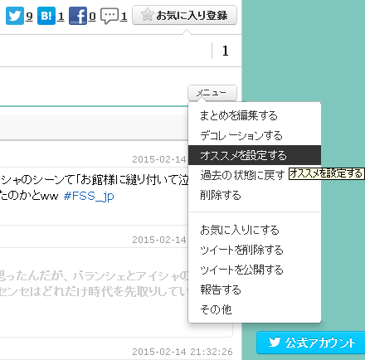The width and height of the screenshot is (365, 360).
Task: Click the Hatena Bookmark B! icon
Action: point(46,16)
